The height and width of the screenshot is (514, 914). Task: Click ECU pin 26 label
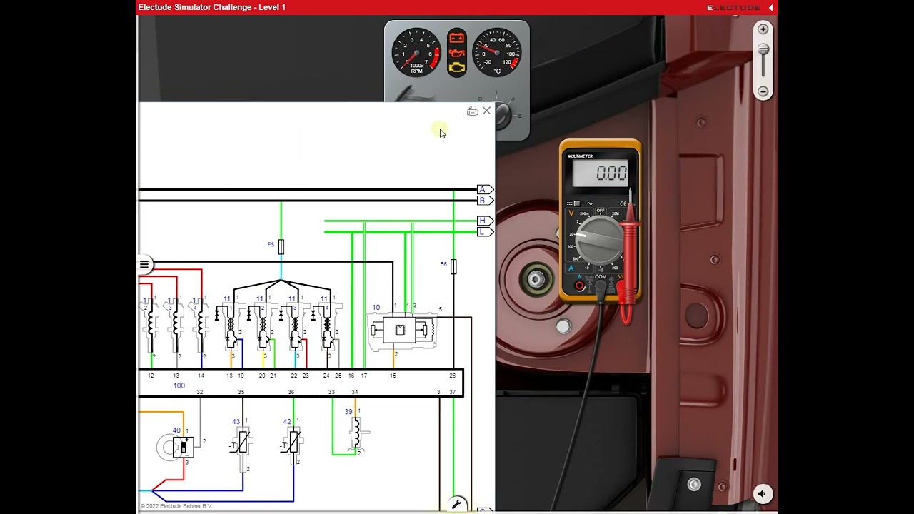(x=453, y=376)
